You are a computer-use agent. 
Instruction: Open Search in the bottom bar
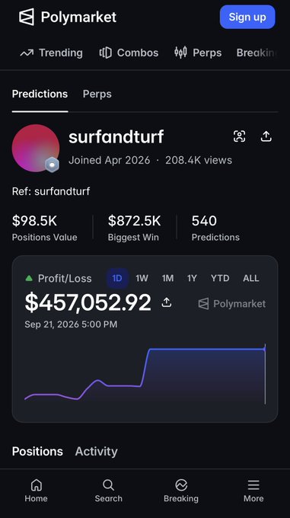(x=109, y=491)
